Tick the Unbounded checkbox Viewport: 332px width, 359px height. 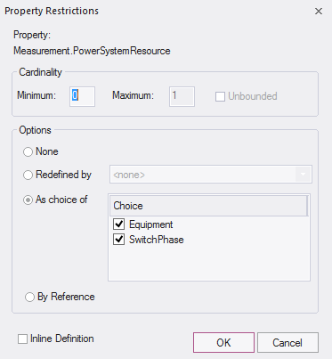point(220,97)
